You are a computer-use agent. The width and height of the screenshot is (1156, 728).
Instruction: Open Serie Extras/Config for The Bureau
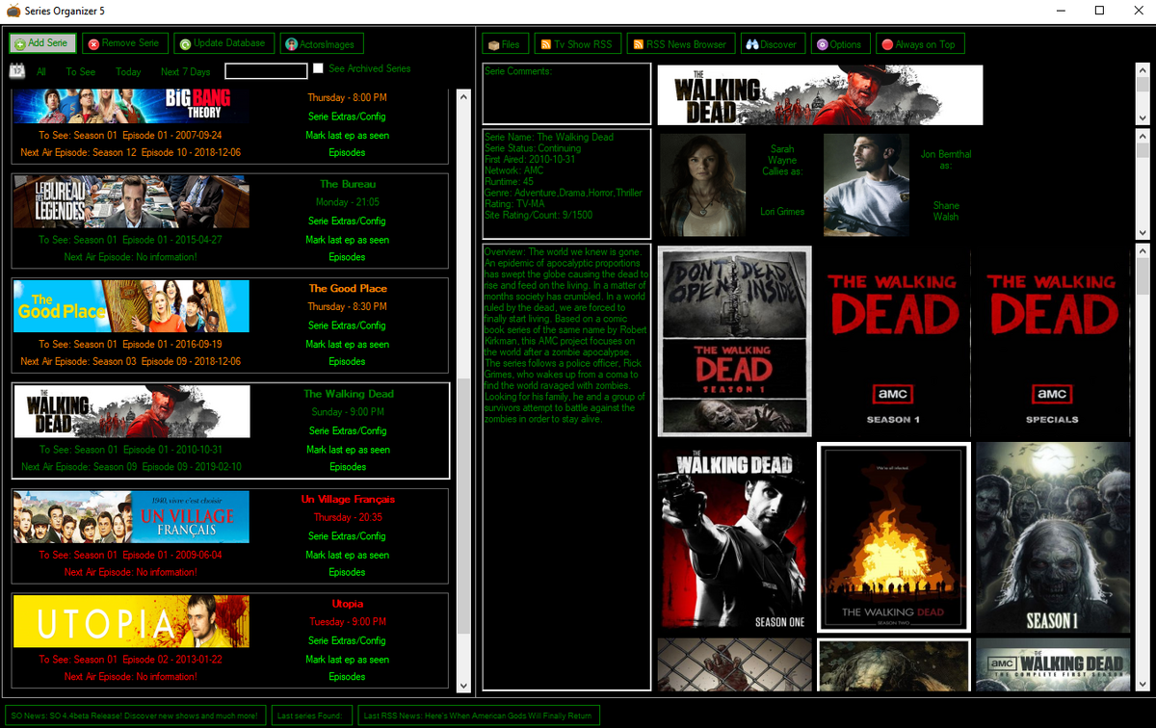click(x=348, y=221)
